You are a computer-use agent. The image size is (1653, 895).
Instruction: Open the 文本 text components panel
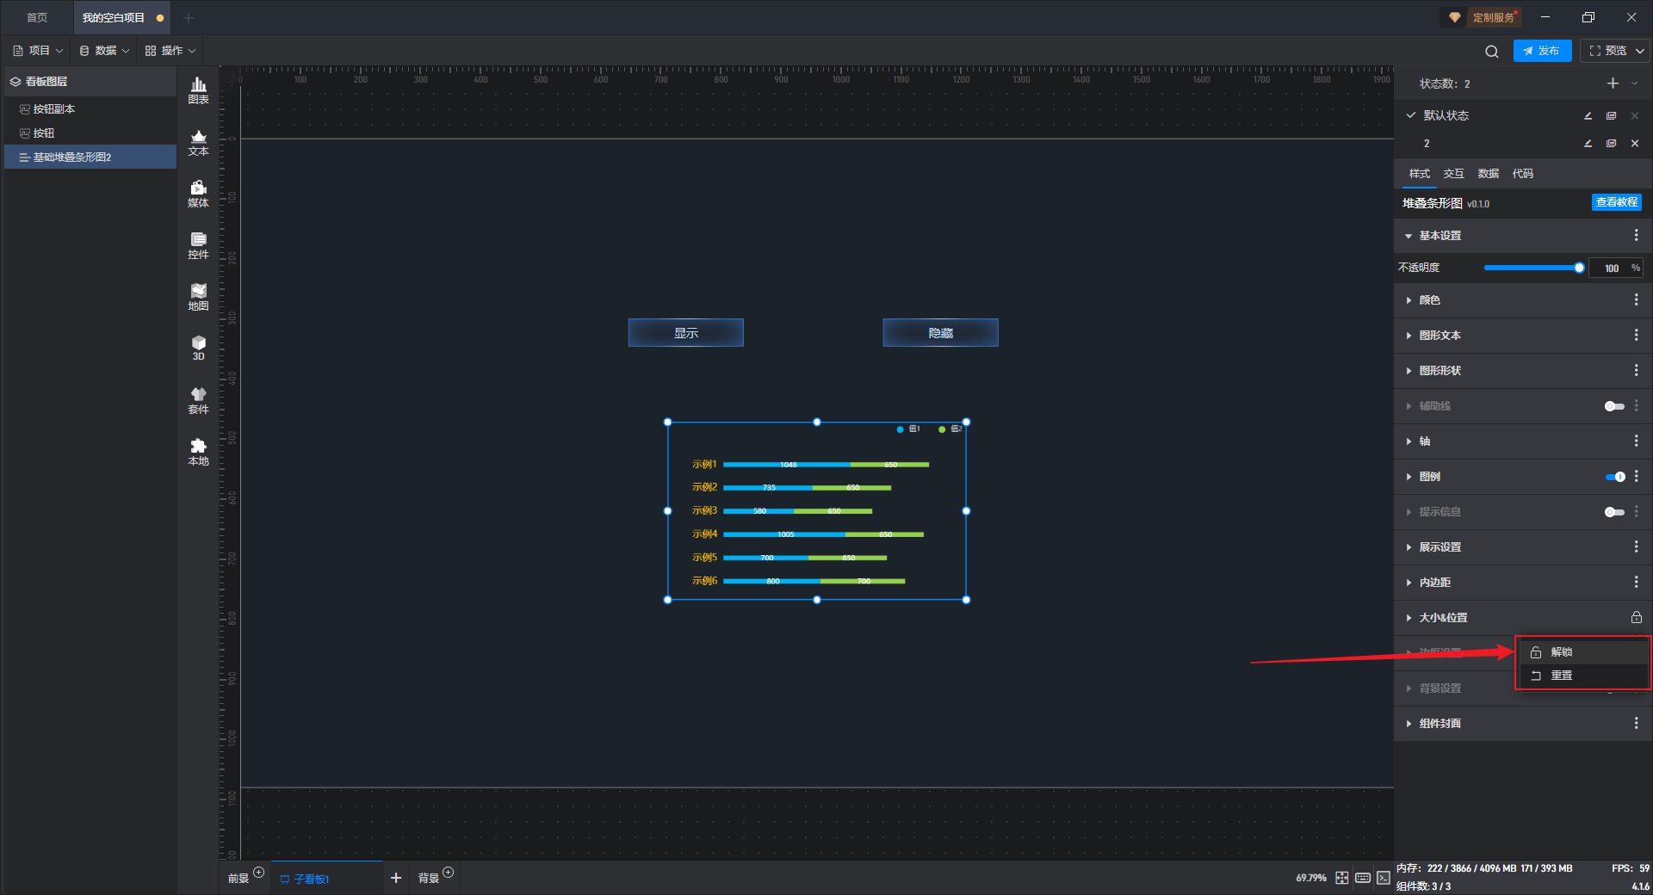(x=198, y=142)
